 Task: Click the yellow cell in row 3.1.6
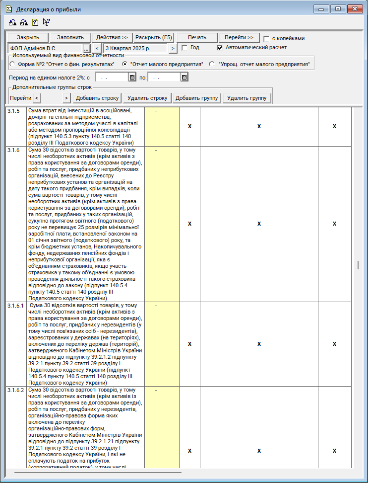coord(162,224)
